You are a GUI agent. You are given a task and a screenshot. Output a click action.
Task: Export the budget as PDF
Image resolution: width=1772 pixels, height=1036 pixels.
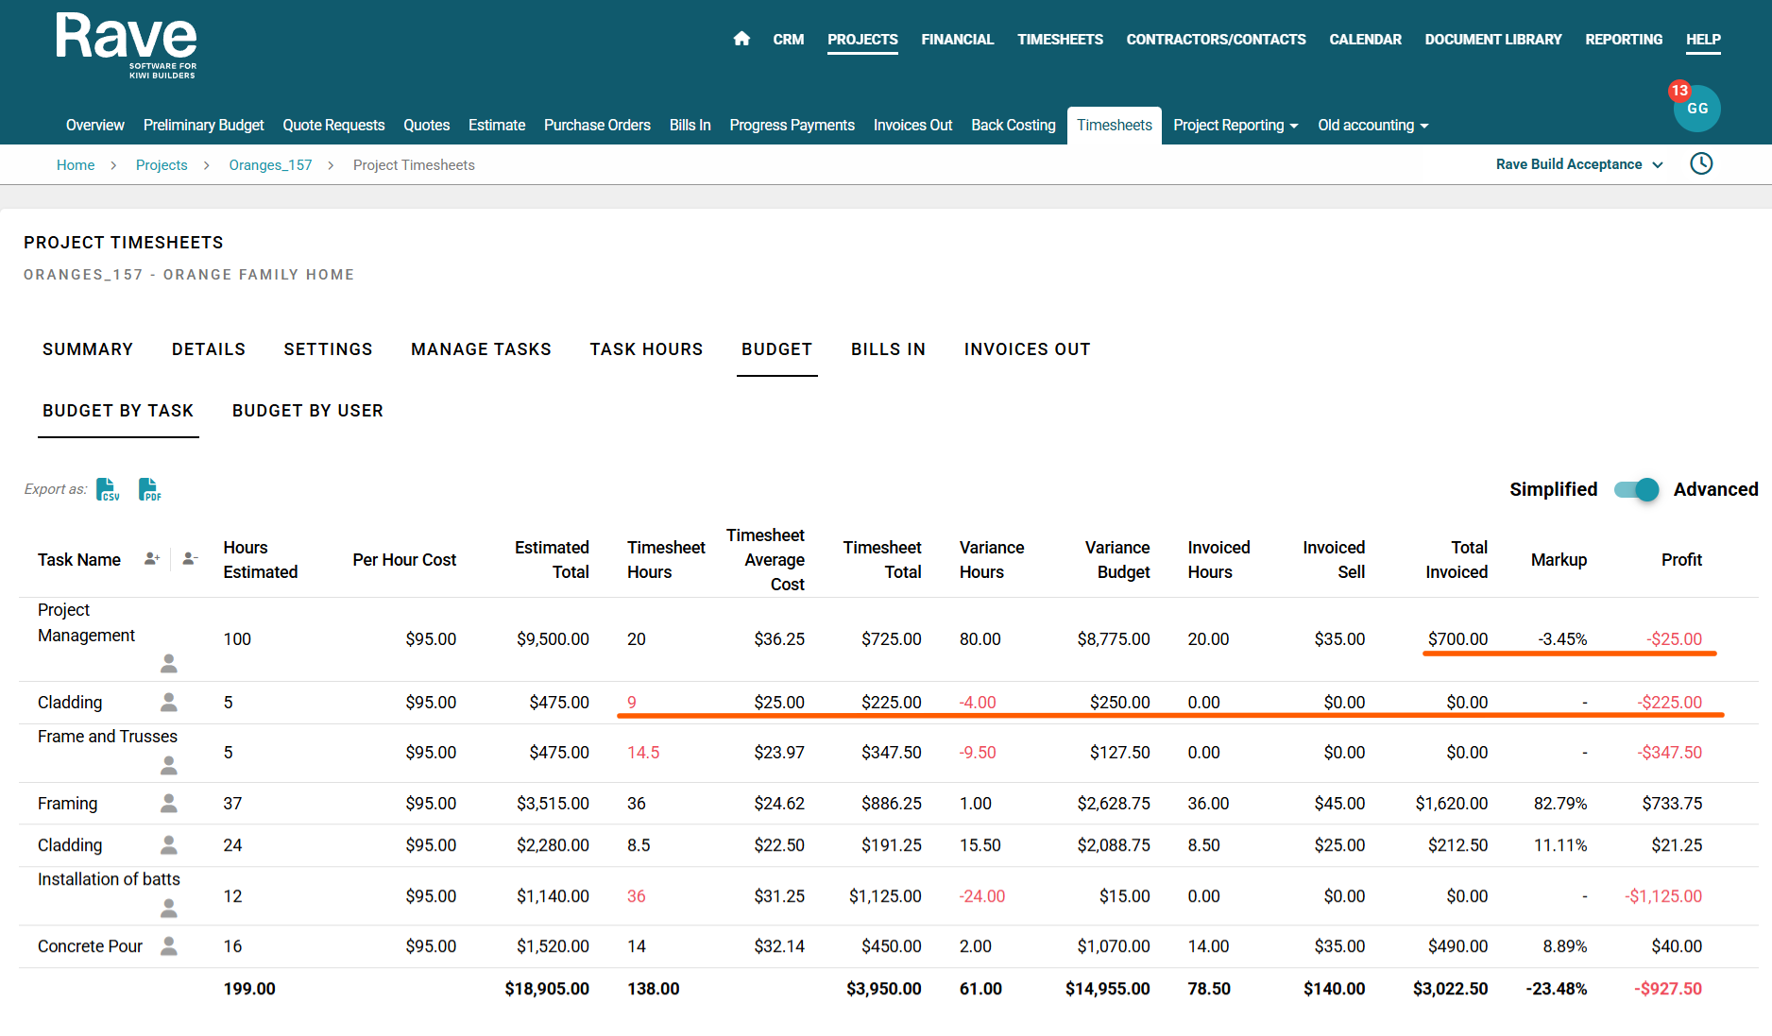pyautogui.click(x=149, y=489)
